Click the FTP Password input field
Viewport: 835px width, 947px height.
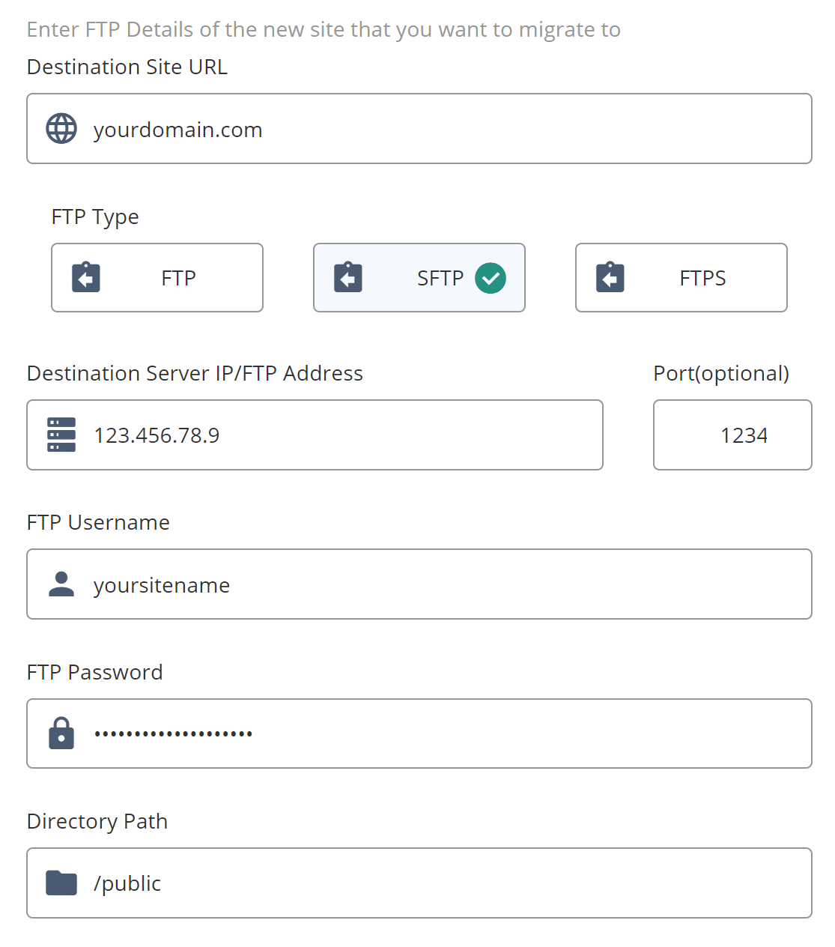[x=419, y=733]
